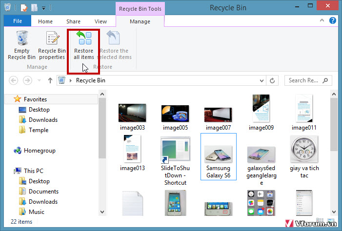Select the Samsung Galaxy S6 thumbnail

(218, 157)
